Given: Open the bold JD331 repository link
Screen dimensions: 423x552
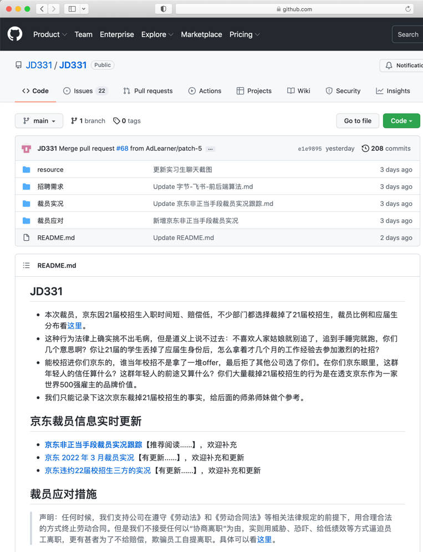Looking at the screenshot, I should (73, 65).
